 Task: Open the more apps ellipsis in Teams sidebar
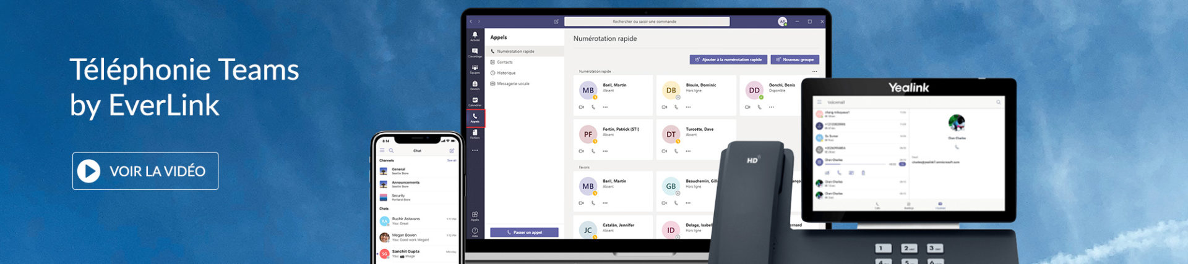coord(475,151)
